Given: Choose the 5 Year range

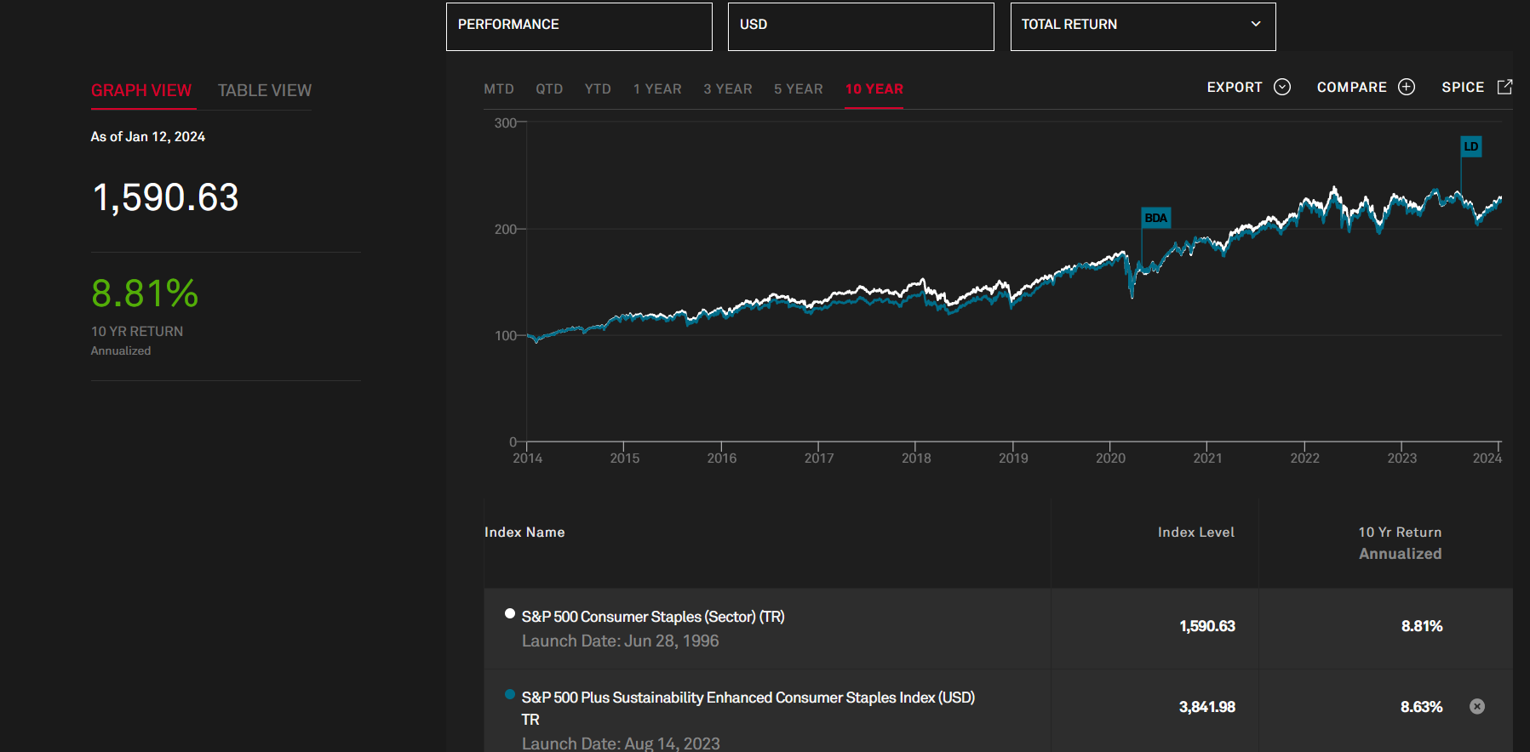Looking at the screenshot, I should [x=798, y=88].
